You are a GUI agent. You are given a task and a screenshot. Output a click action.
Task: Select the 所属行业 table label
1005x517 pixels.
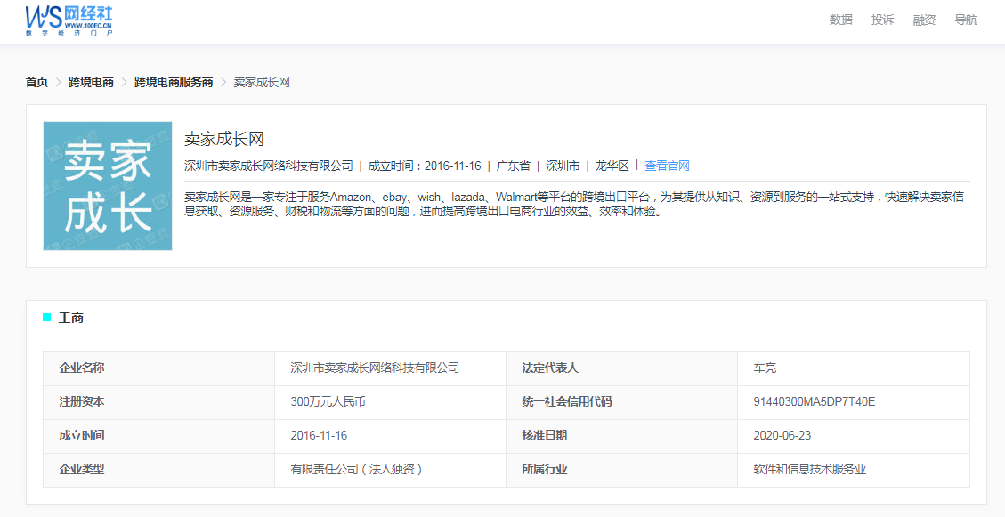pyautogui.click(x=544, y=470)
